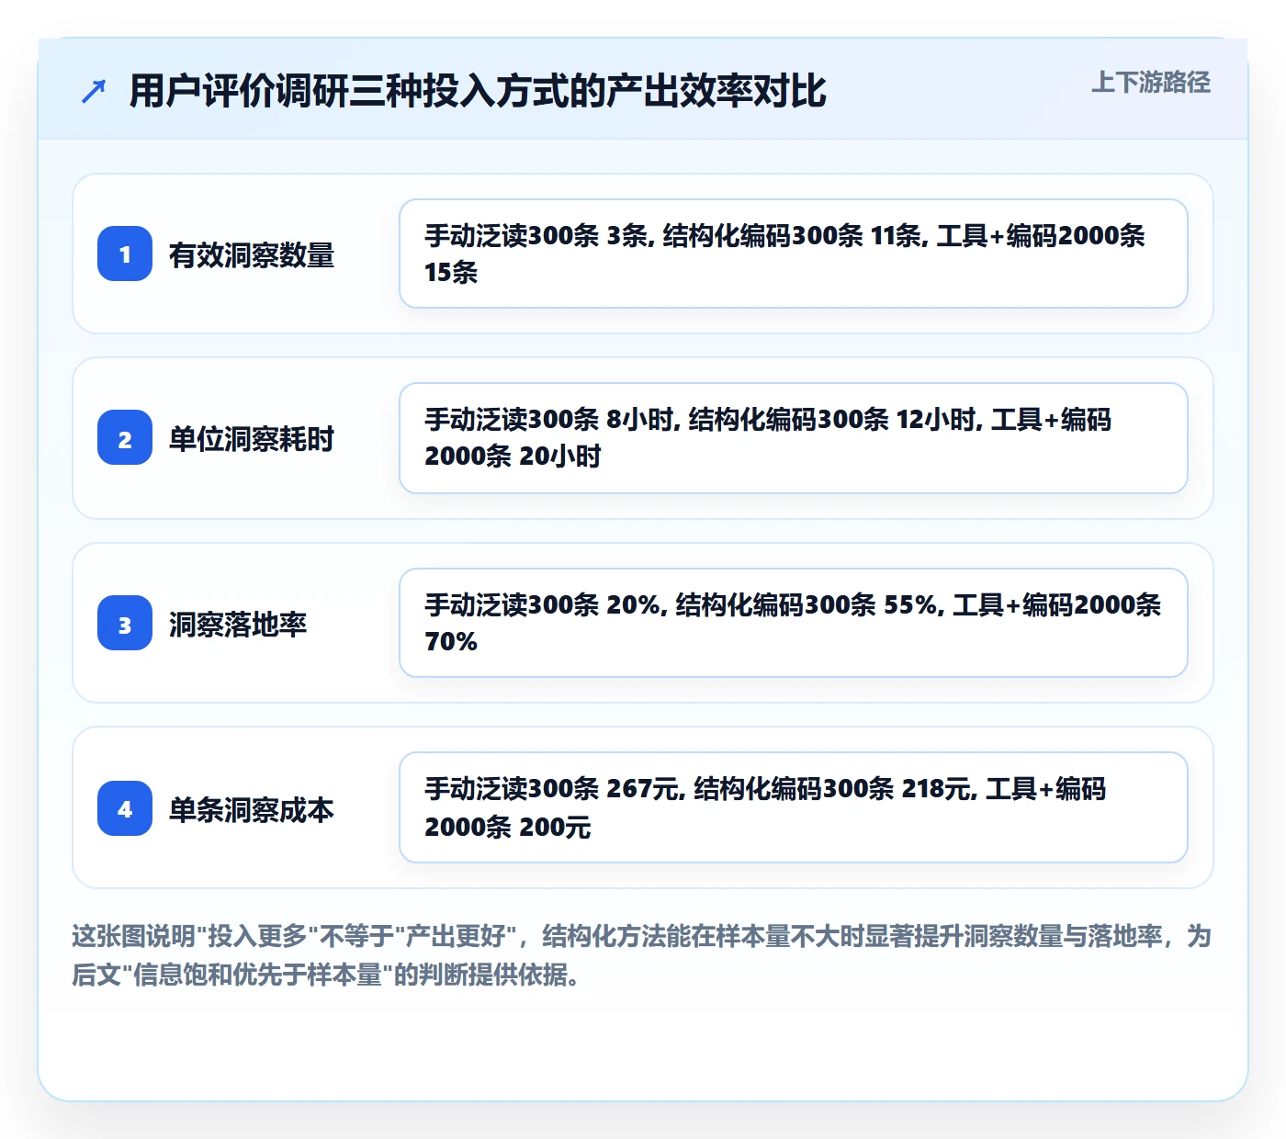The width and height of the screenshot is (1286, 1139).
Task: Click the value box listing 8小时, 12小时, 20小时
Action: [x=794, y=438]
